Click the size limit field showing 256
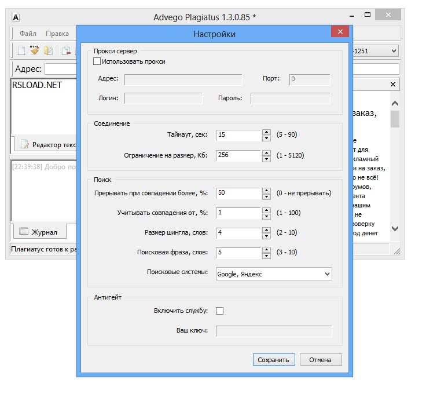 [x=238, y=155]
